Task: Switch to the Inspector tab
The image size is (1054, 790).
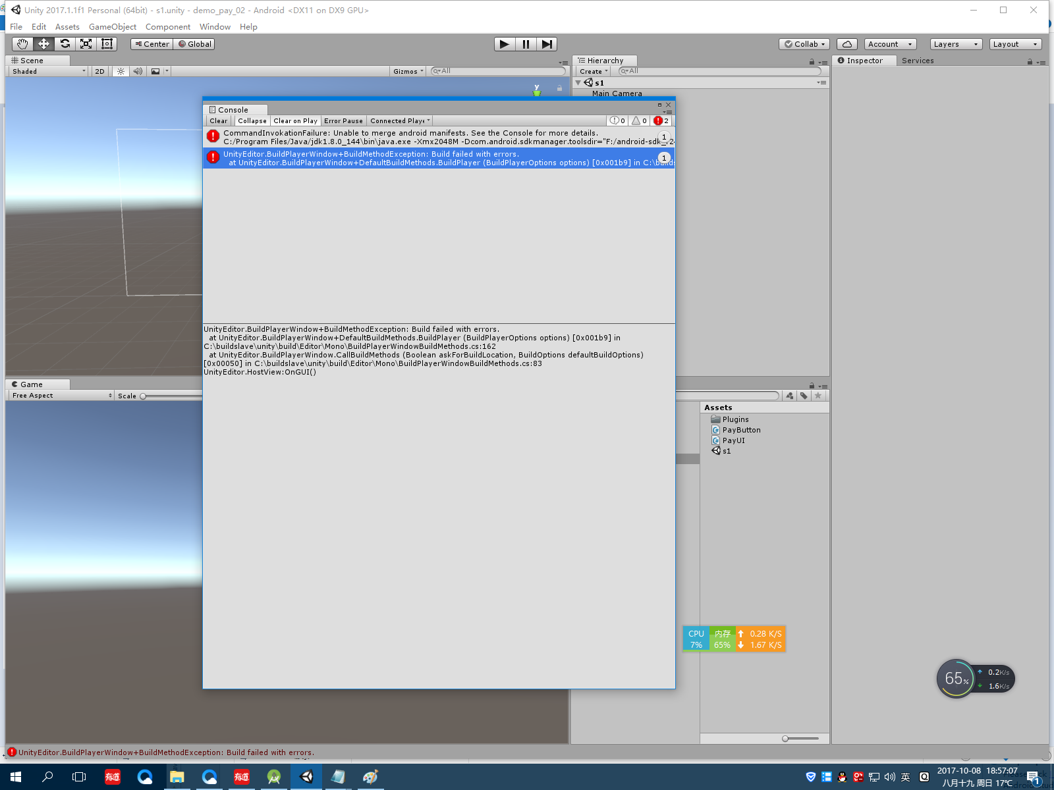Action: click(x=864, y=61)
